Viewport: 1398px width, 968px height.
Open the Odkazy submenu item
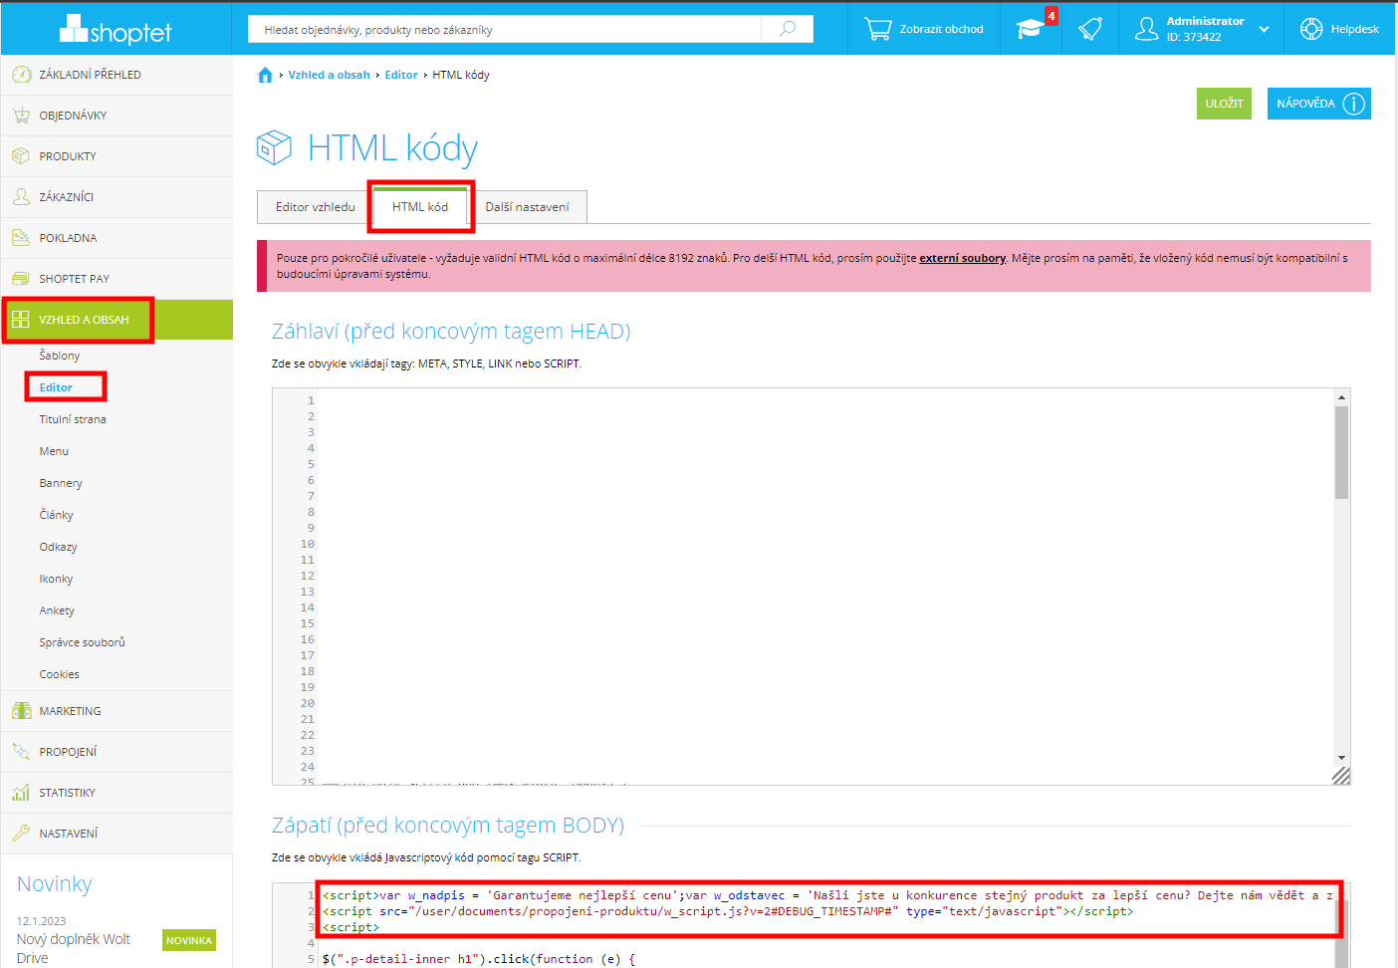pyautogui.click(x=58, y=547)
